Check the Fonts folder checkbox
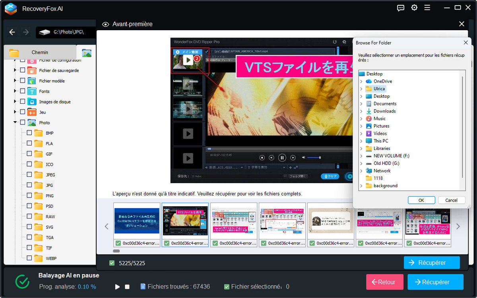 point(23,91)
